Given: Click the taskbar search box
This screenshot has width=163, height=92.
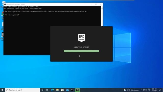Looking at the screenshot, I should (x=22, y=90).
